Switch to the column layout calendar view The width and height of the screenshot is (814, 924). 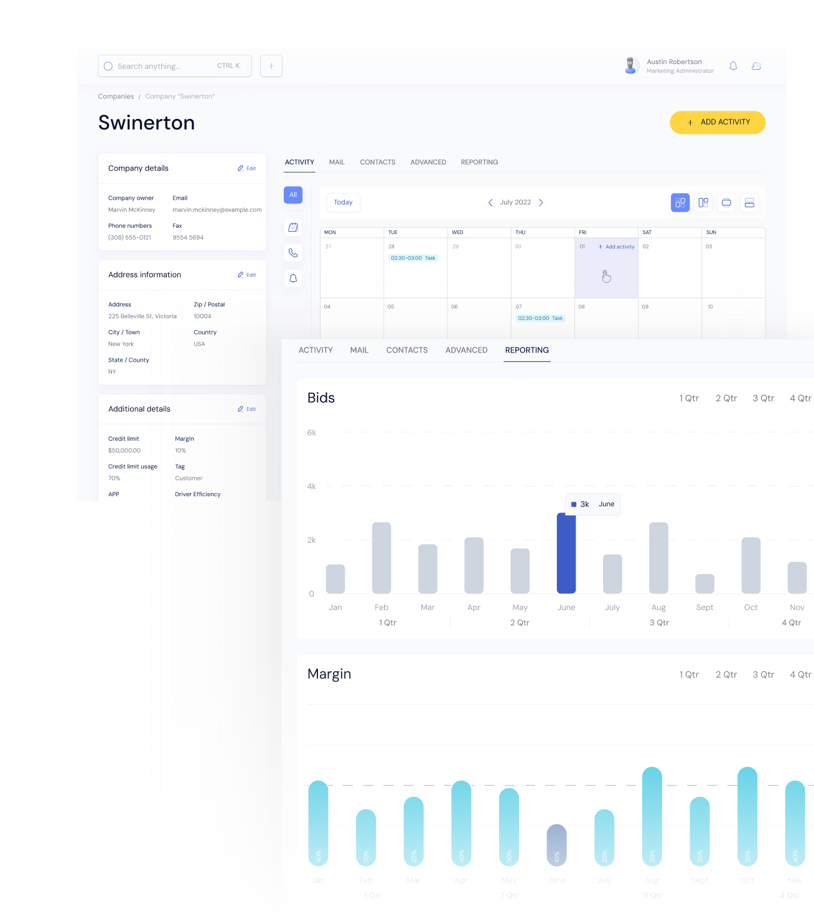tap(703, 202)
